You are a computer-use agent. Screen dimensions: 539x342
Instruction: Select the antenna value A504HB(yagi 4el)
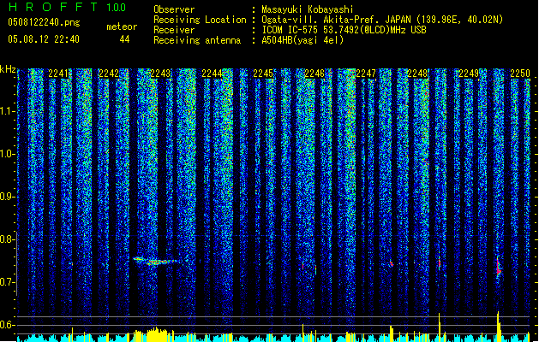point(302,40)
